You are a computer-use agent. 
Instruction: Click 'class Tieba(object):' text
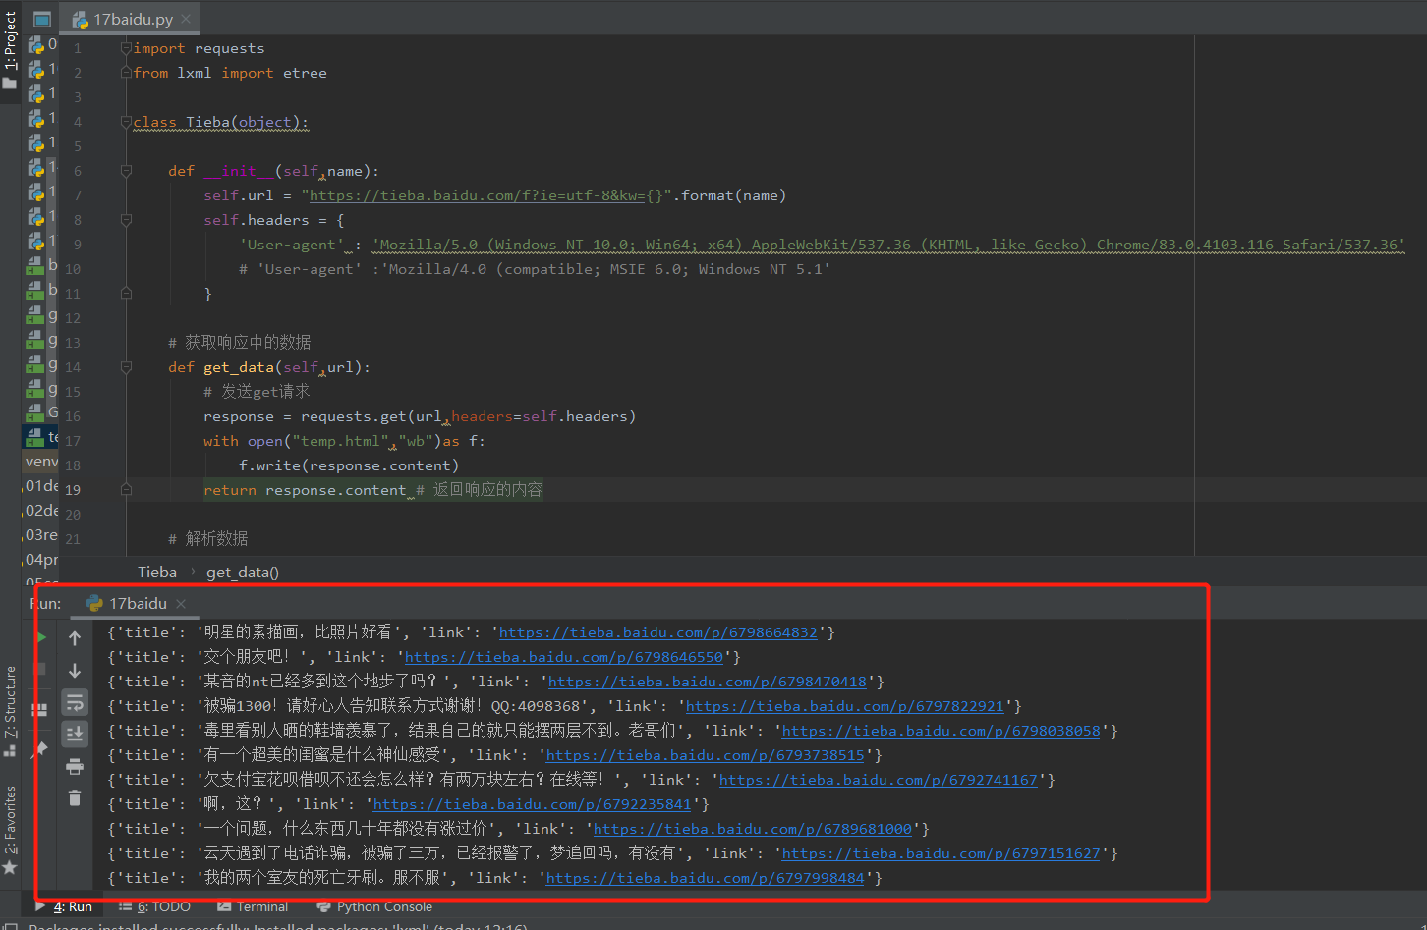221,122
